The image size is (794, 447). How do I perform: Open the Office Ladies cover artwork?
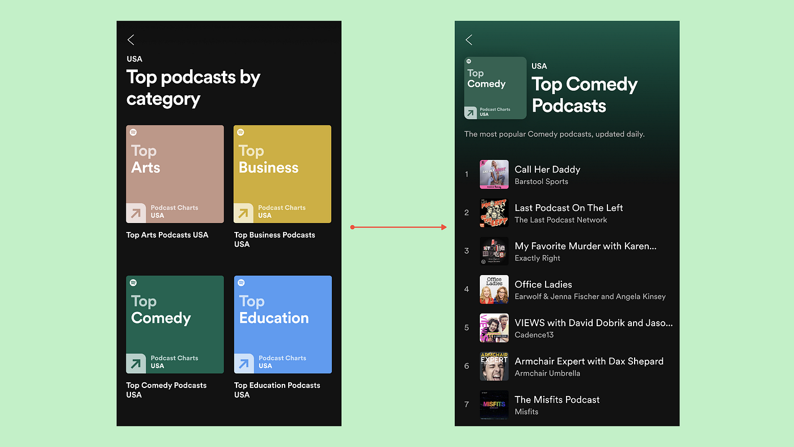494,289
